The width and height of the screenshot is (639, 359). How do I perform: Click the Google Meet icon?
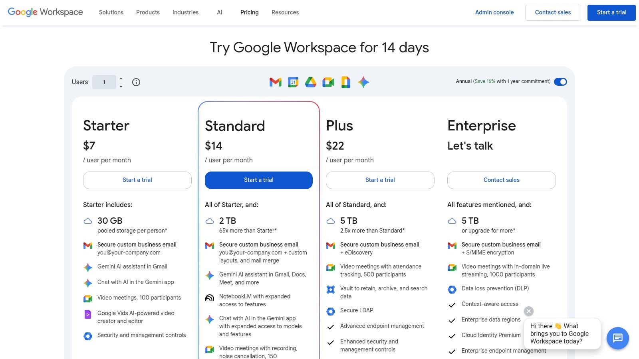coord(328,82)
